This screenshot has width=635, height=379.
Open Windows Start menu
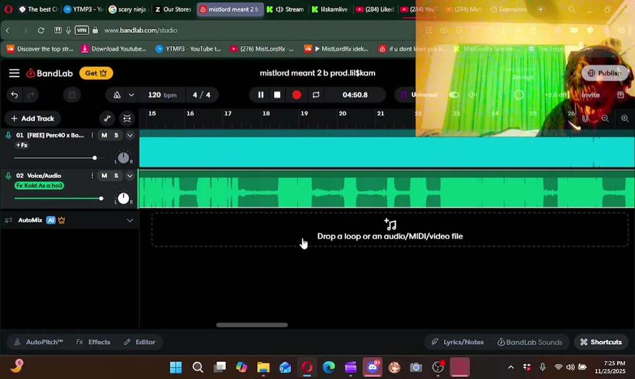(x=176, y=367)
